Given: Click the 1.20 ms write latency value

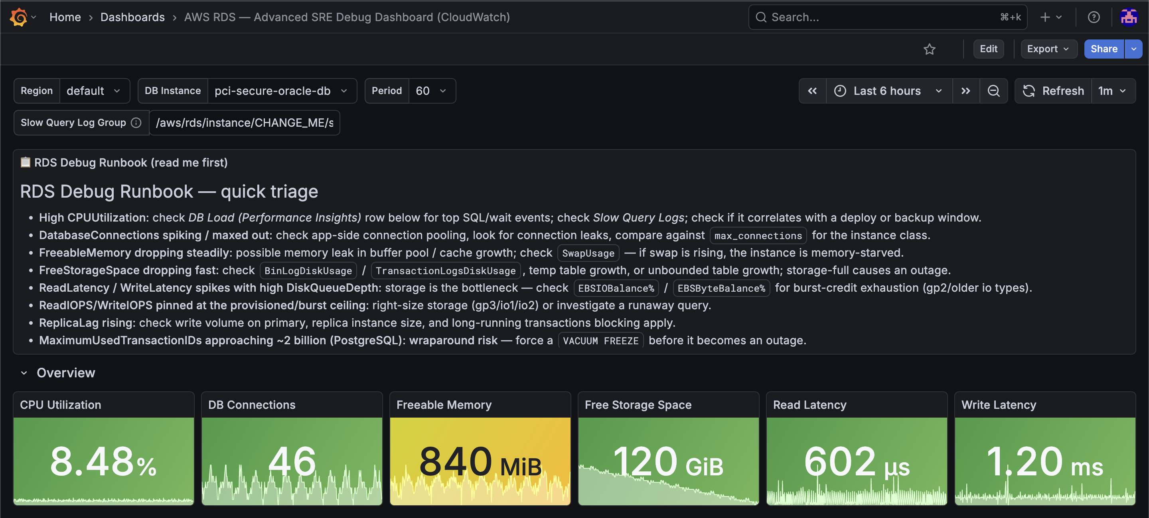Looking at the screenshot, I should click(x=1045, y=461).
